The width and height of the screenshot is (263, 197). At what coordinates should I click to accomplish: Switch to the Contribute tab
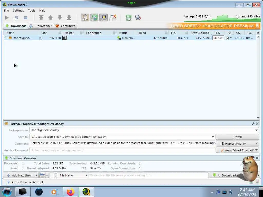tap(65, 26)
